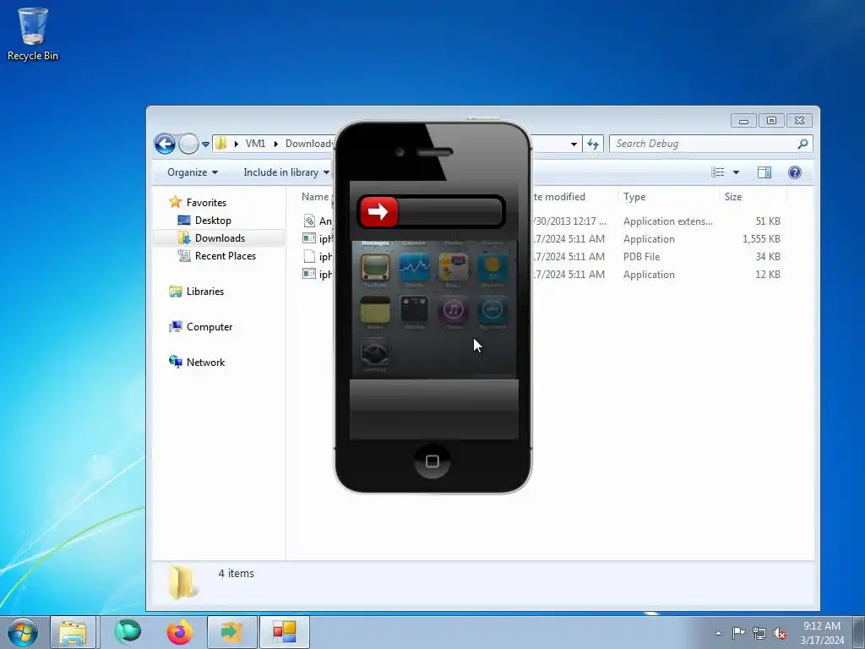The height and width of the screenshot is (649, 865).
Task: Expand the arrow after VM1 breadcrumb
Action: pos(276,144)
